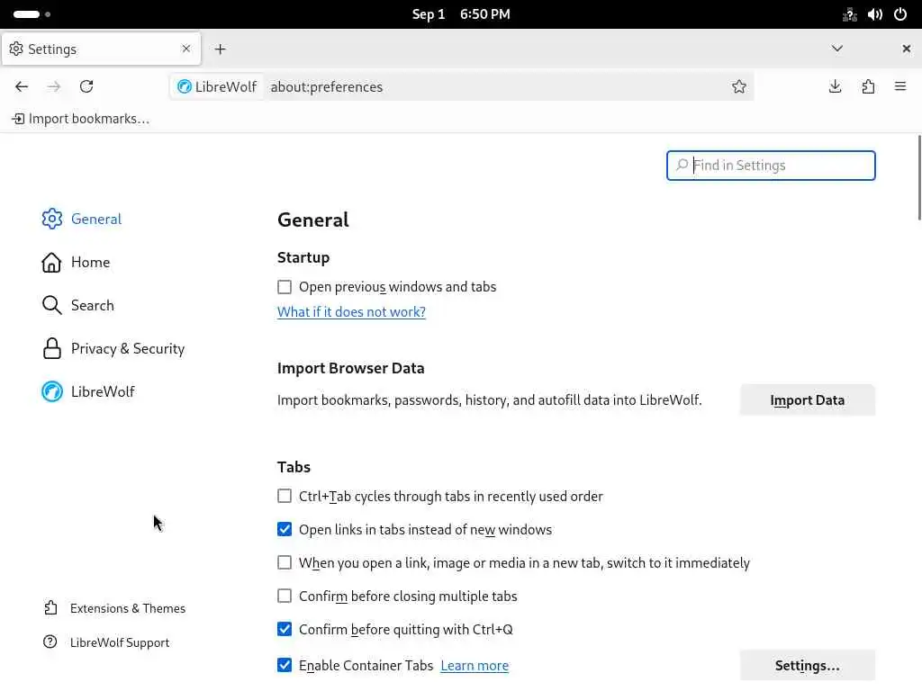Click the reload page icon

86,86
